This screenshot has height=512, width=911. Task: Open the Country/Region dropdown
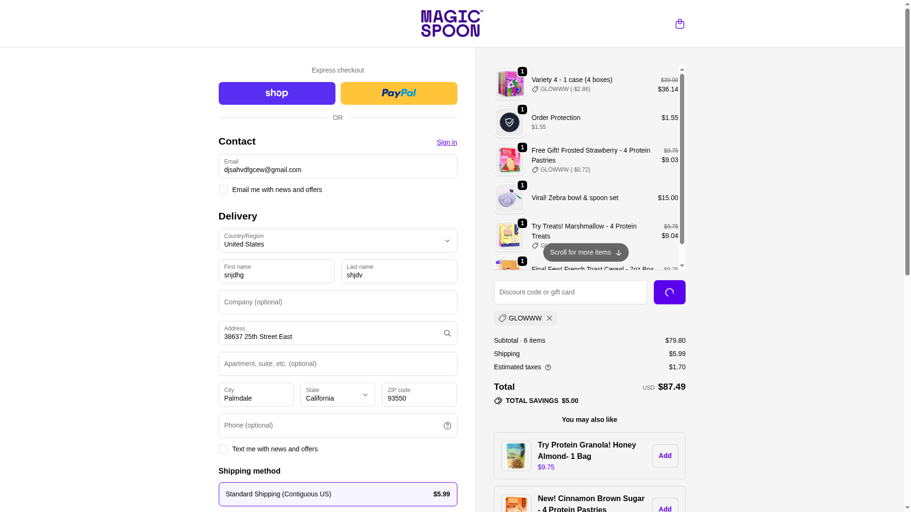tap(338, 240)
